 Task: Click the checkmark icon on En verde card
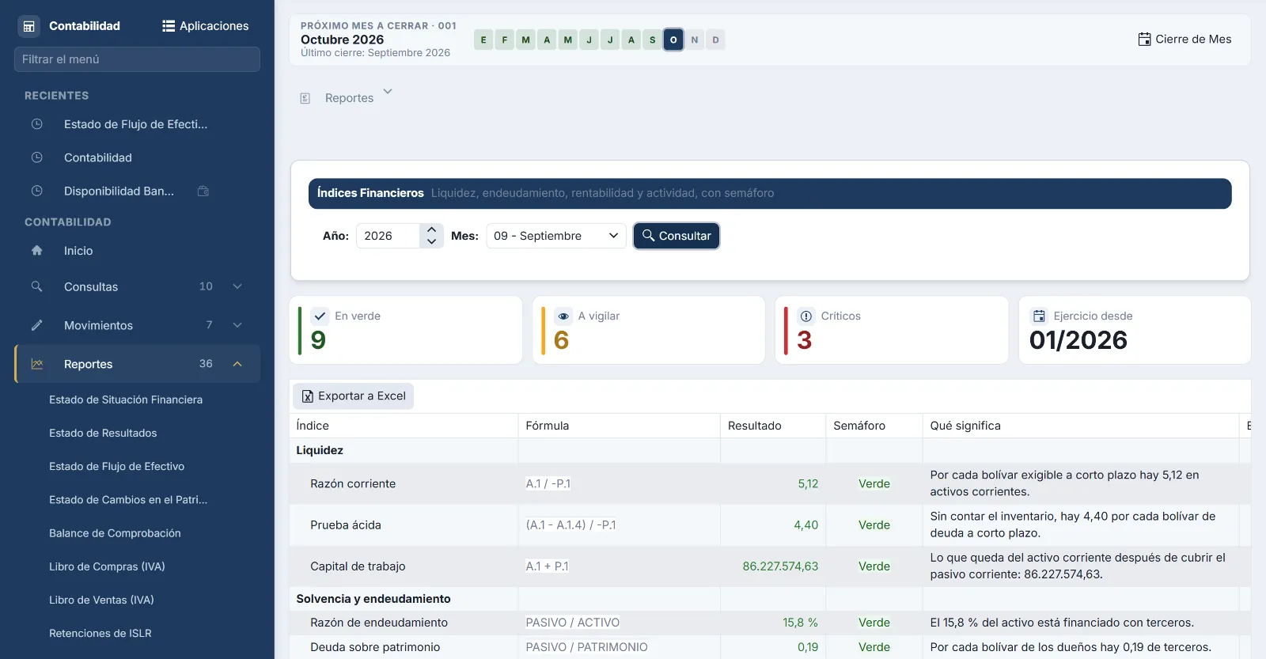(320, 316)
